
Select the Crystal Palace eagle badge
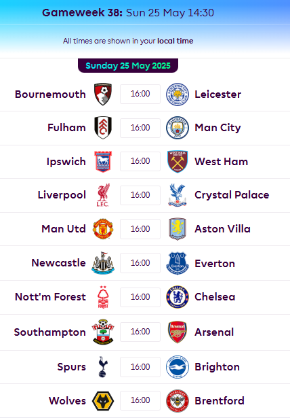point(178,195)
